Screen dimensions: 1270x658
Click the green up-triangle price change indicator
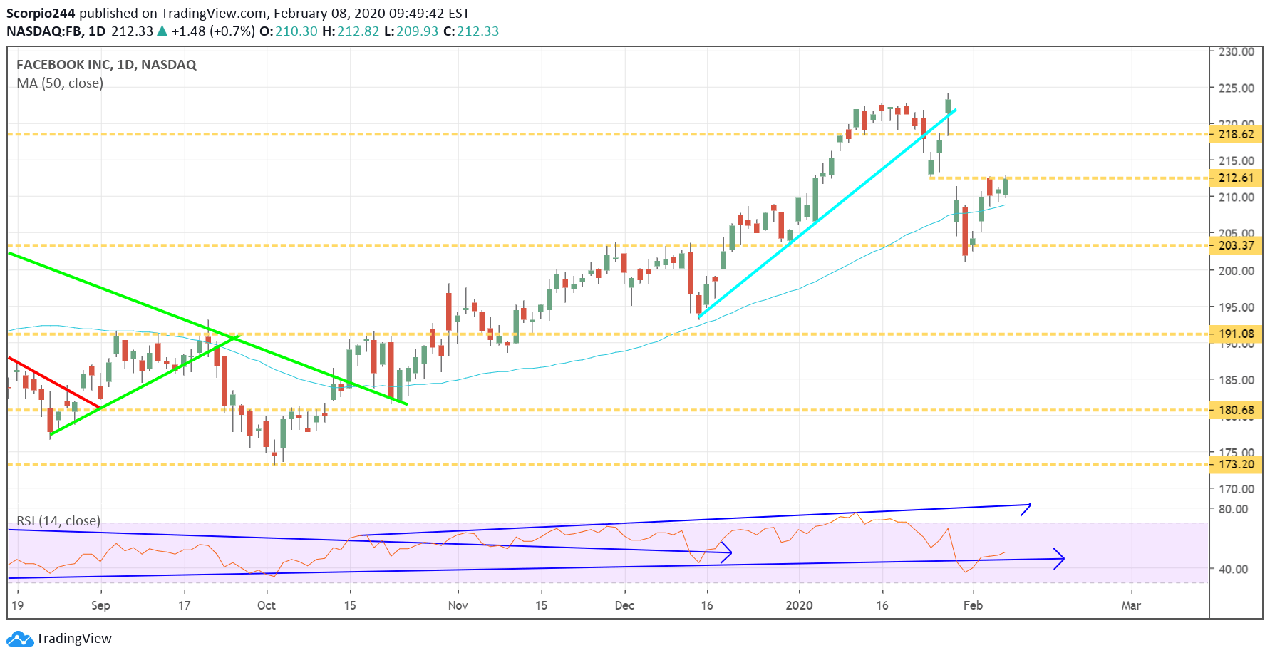(x=162, y=31)
